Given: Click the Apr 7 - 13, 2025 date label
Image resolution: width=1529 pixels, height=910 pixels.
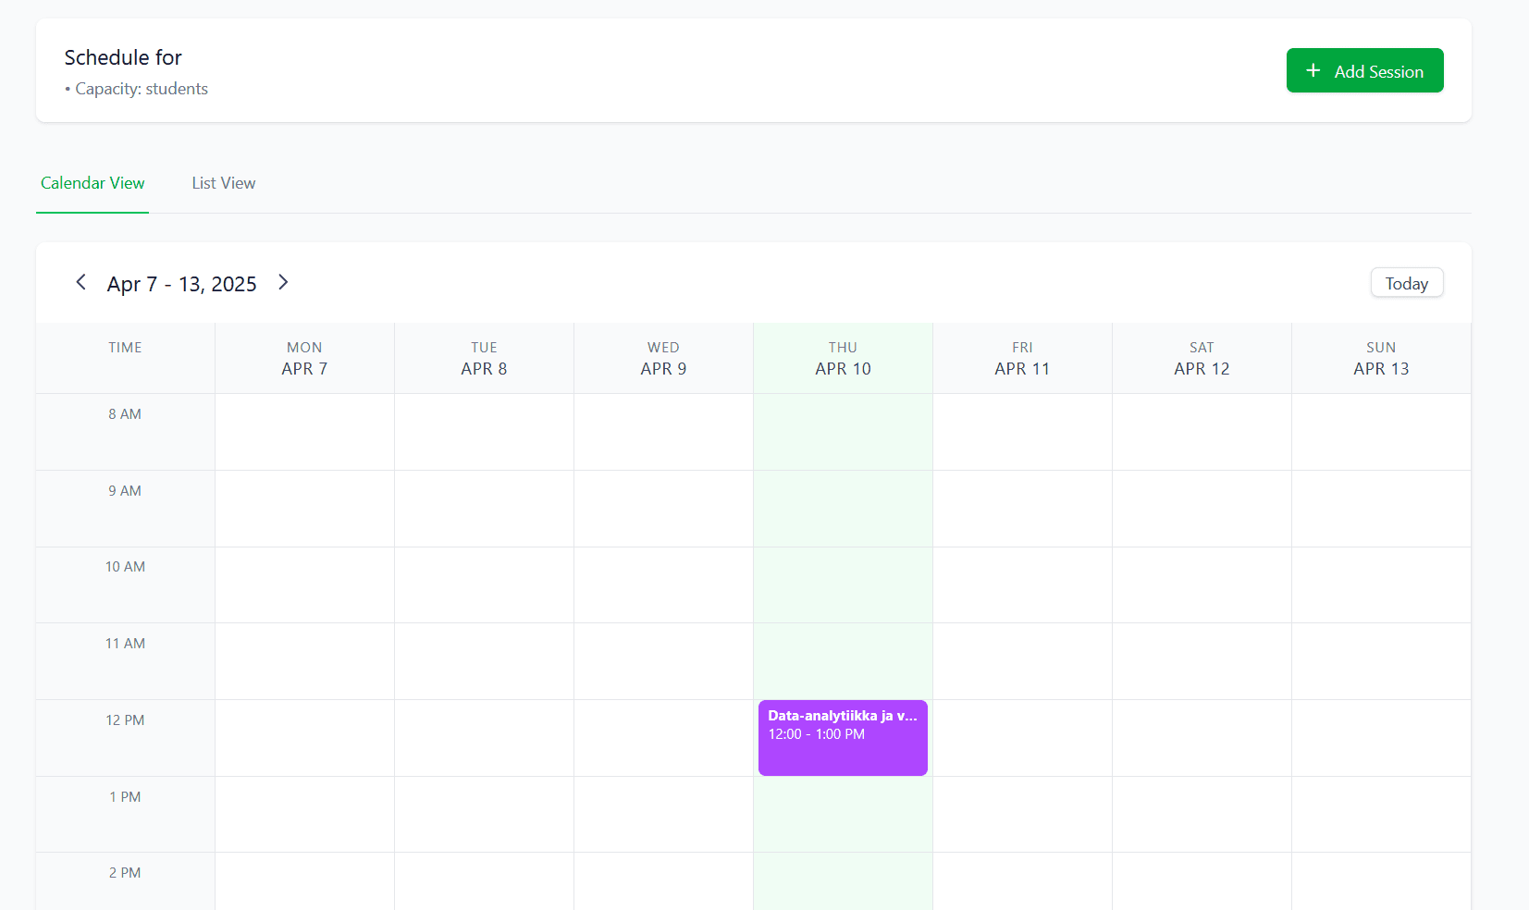Looking at the screenshot, I should click(x=181, y=283).
